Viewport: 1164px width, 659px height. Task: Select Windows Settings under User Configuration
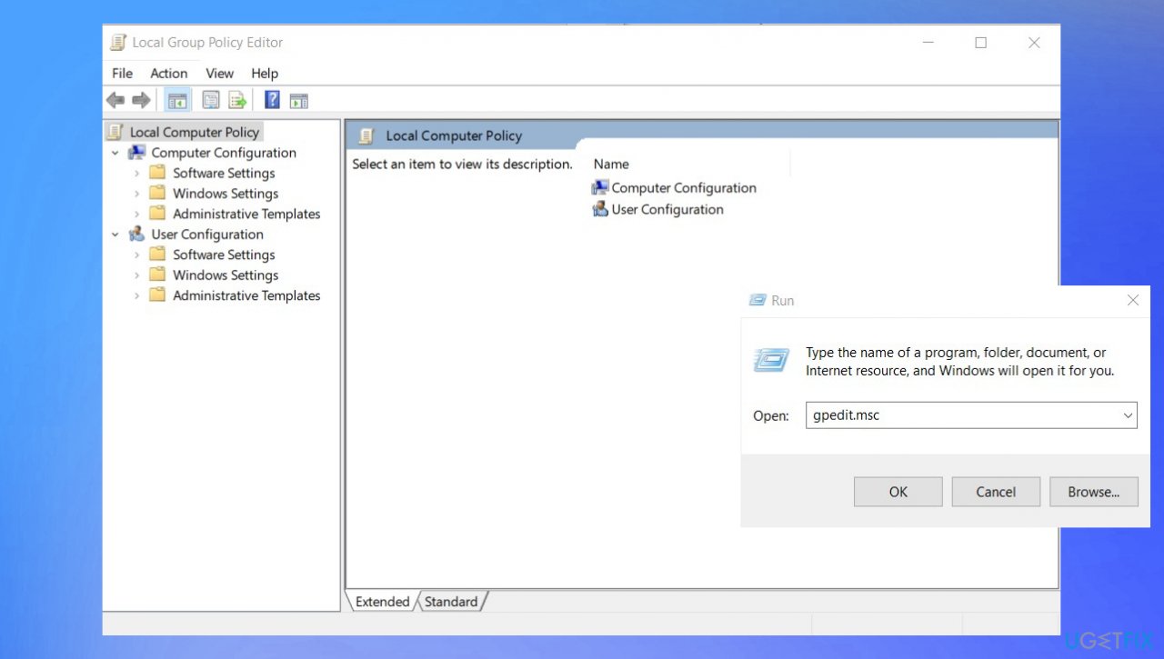pyautogui.click(x=226, y=275)
